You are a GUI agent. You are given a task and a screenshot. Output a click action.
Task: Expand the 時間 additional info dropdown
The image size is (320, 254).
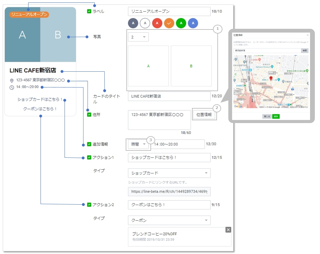138,144
